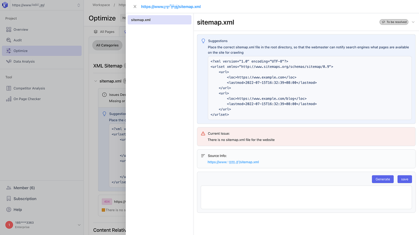Collapse the sitemap.xml issue row
This screenshot has width=419, height=235.
click(96, 81)
